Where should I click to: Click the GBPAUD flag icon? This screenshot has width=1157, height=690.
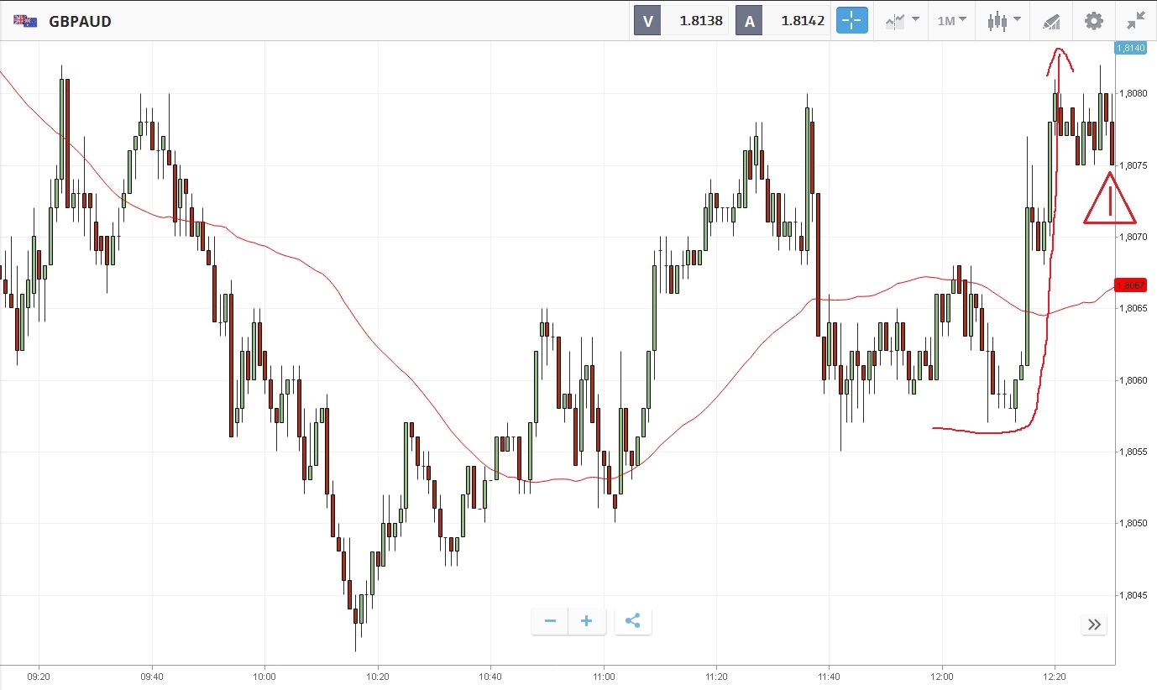point(25,21)
